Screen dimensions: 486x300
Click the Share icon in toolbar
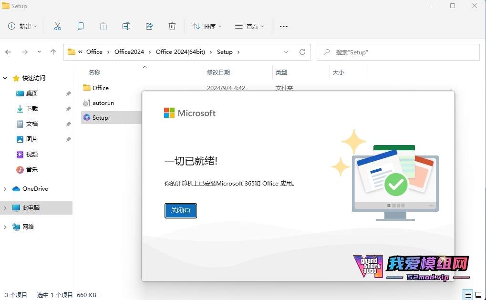149,26
